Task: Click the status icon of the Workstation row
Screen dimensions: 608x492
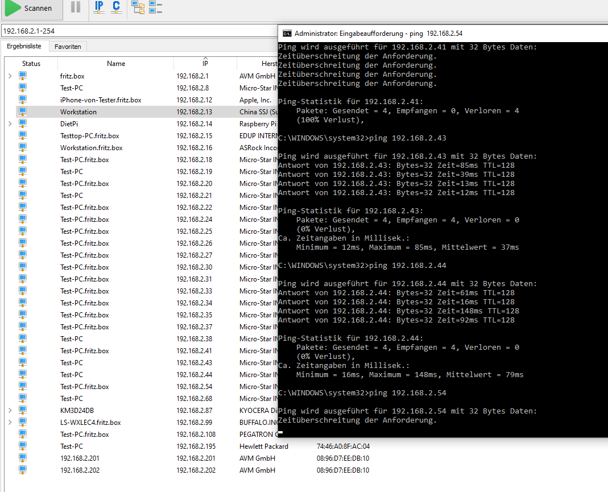Action: coord(23,111)
